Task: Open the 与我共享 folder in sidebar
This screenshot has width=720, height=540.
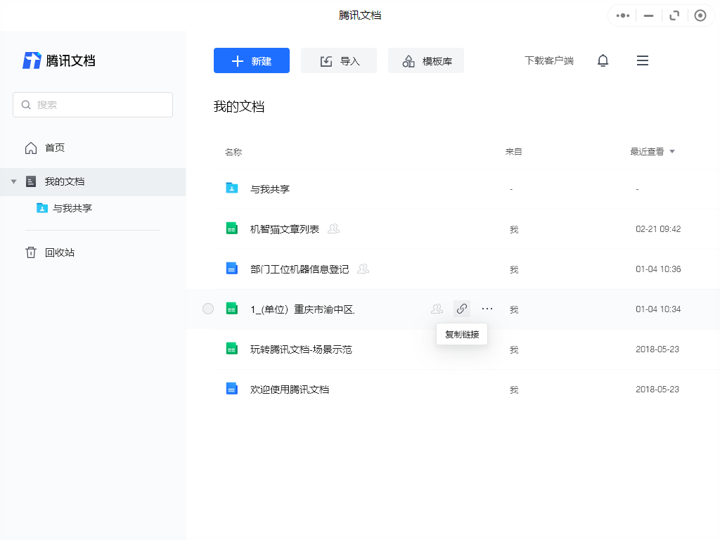Action: click(x=72, y=207)
